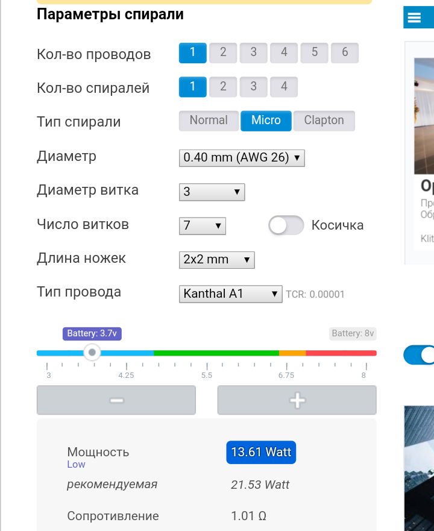Set number of wires to 3
The width and height of the screenshot is (434, 531).
pyautogui.click(x=254, y=52)
